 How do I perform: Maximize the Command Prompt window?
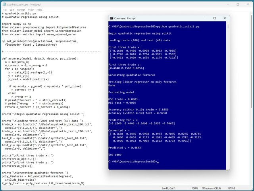coord(214,18)
